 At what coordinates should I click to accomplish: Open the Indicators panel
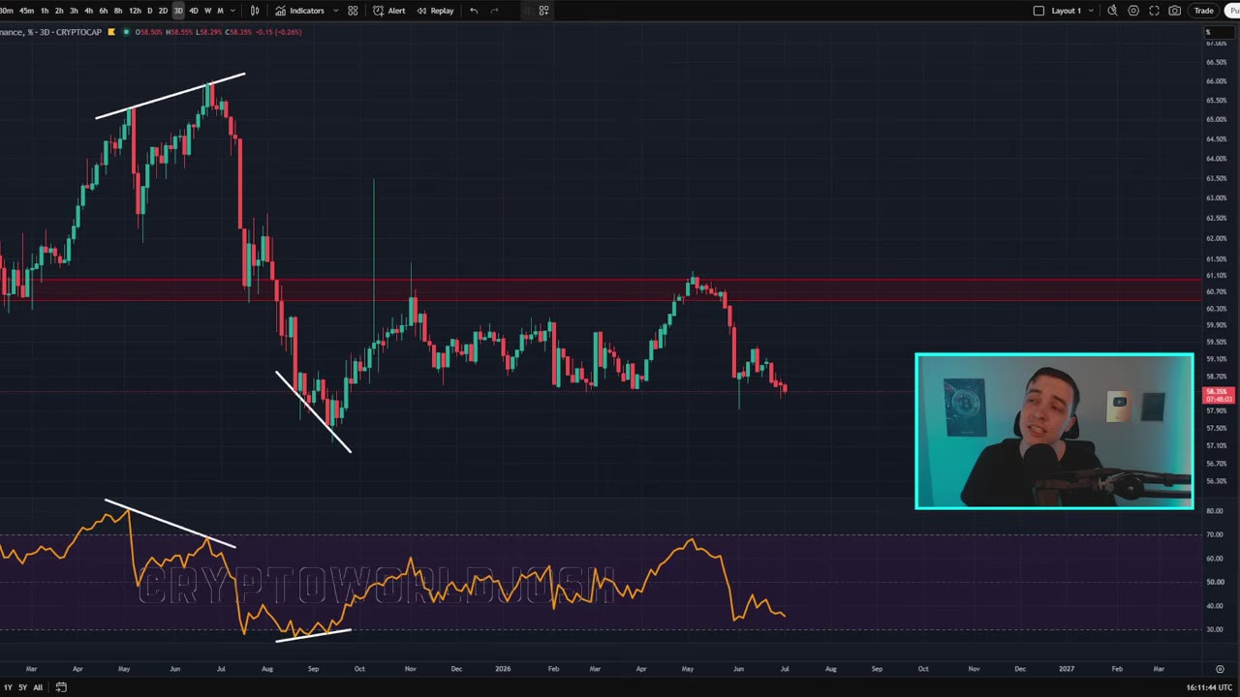click(300, 11)
